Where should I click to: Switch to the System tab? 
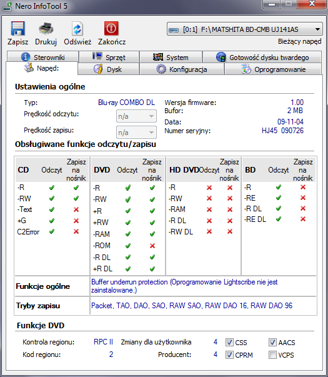coord(171,58)
